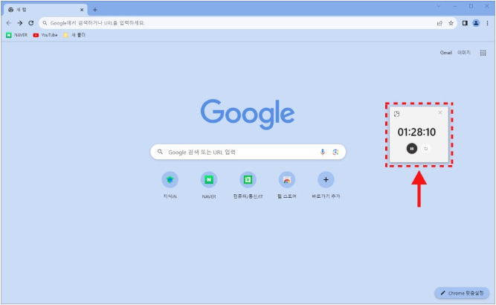This screenshot has height=305, width=496.
Task: Add a new shortcut with 바로가기 추가
Action: 325,179
